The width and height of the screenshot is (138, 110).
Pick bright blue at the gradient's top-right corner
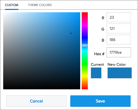pos(80,13)
